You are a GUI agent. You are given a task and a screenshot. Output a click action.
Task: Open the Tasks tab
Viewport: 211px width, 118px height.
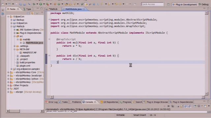pos(63,102)
